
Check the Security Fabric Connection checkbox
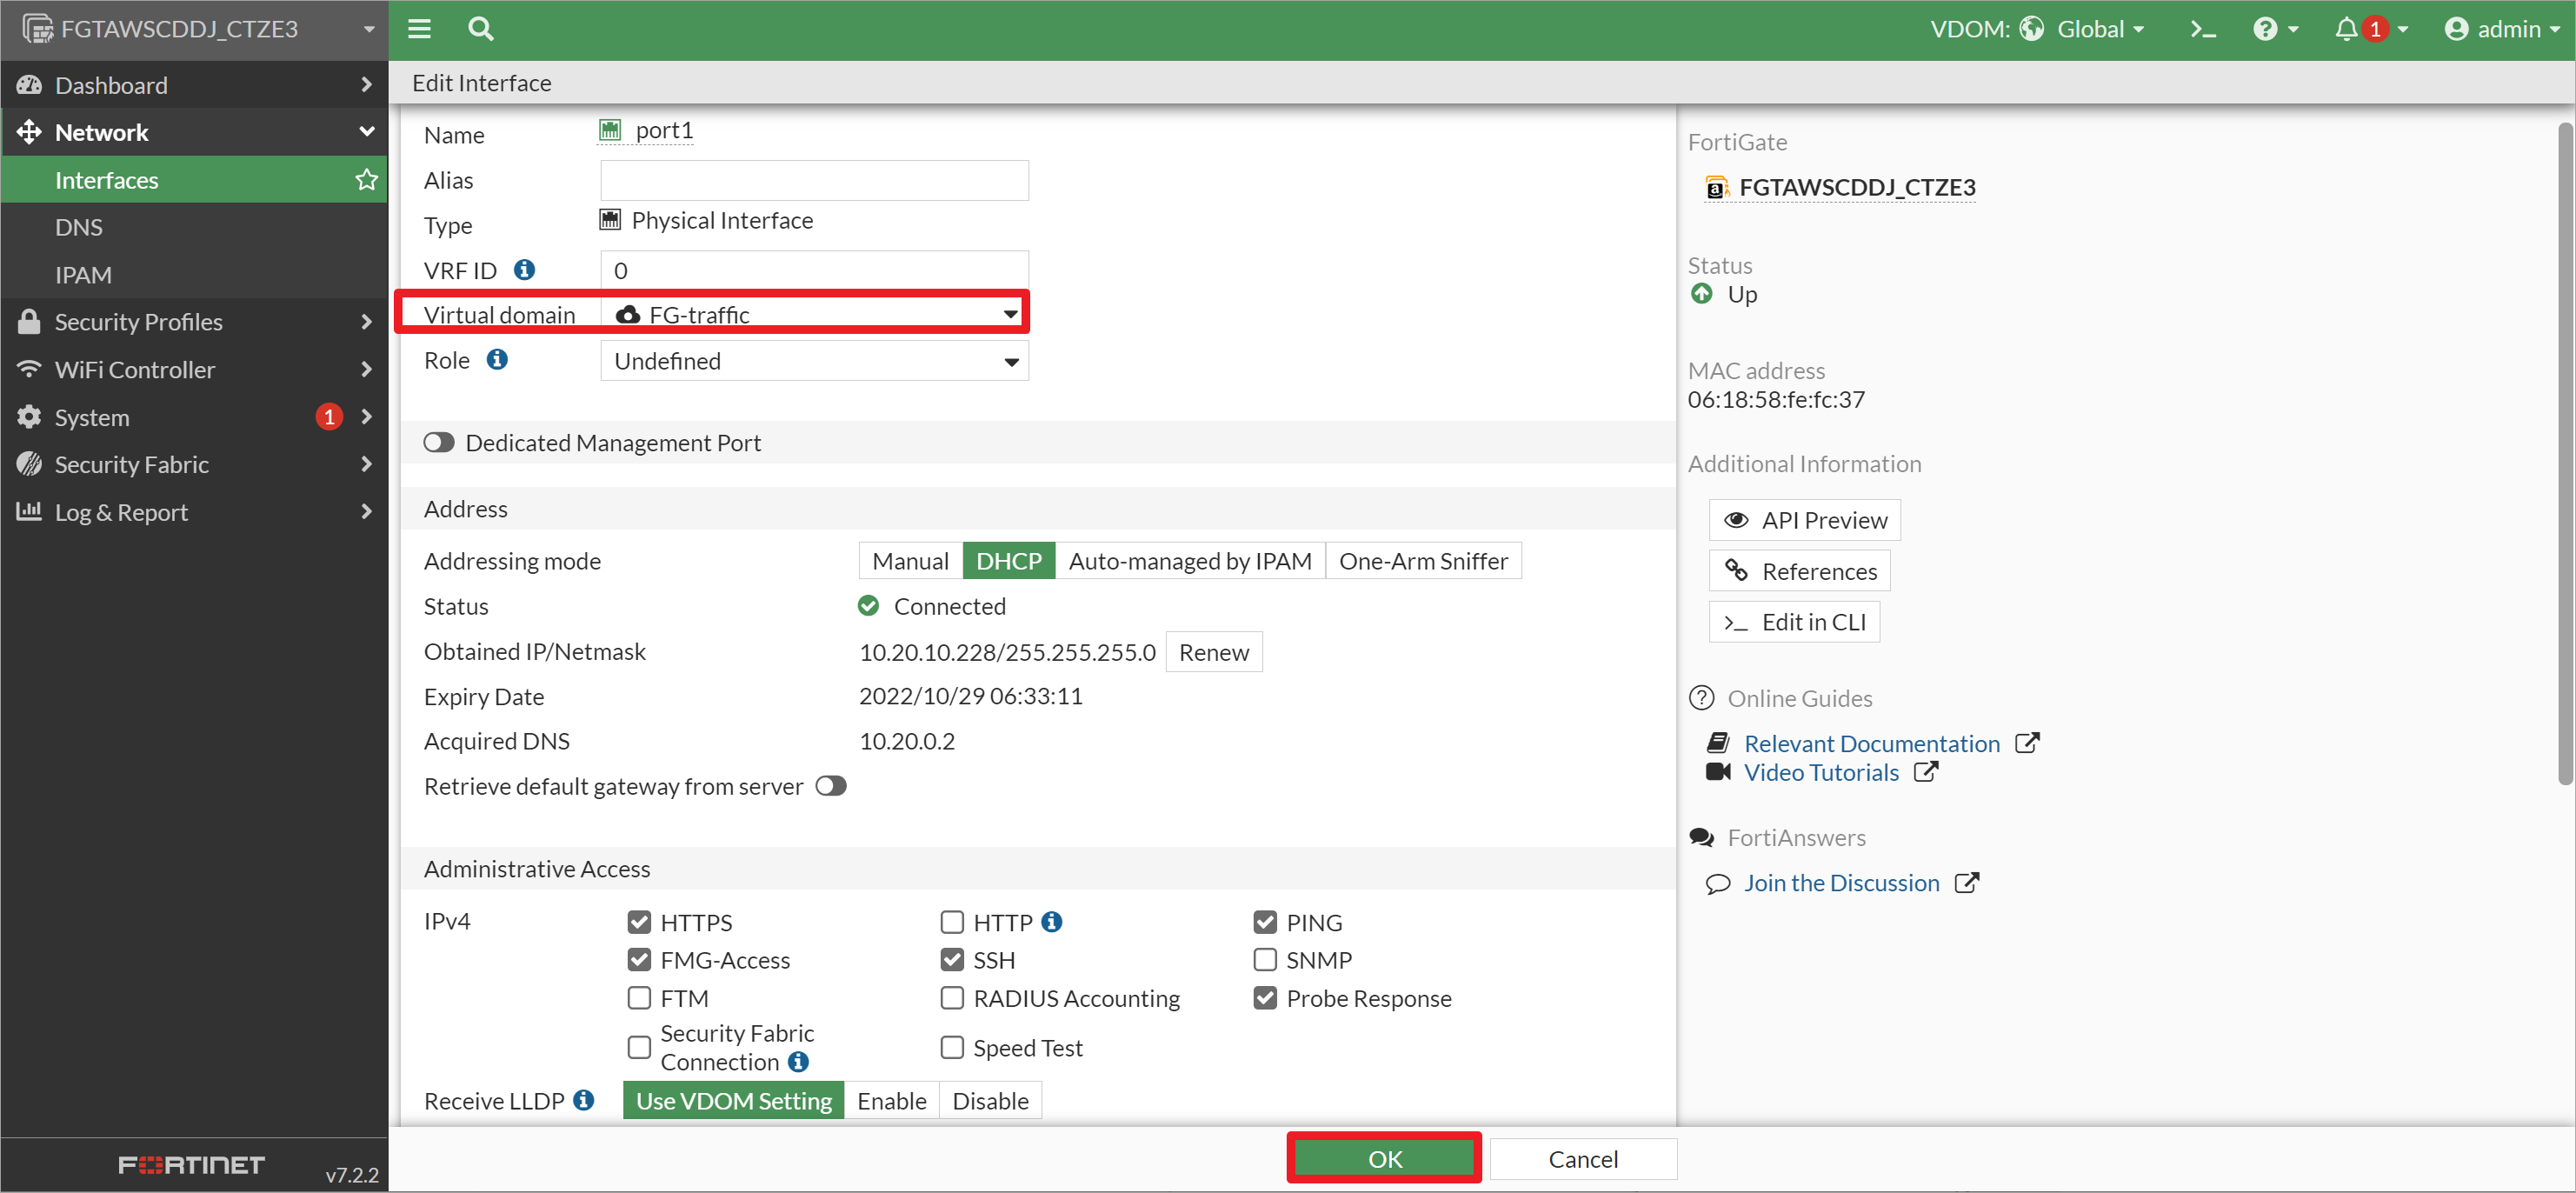pos(639,1047)
